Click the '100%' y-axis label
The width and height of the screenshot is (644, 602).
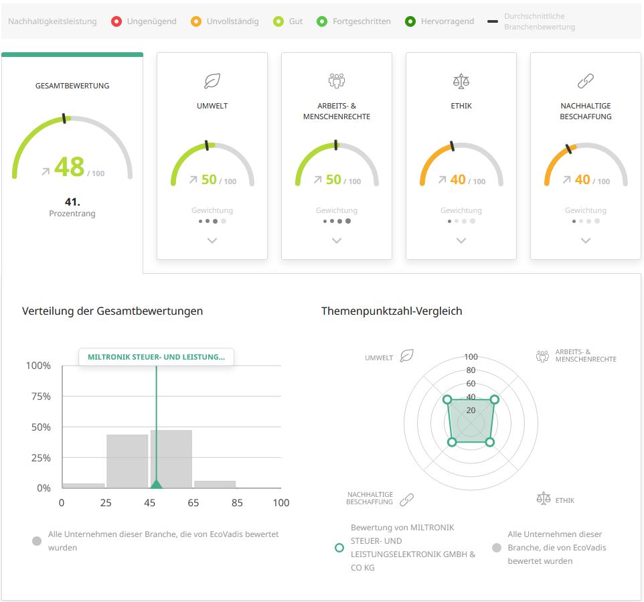point(38,366)
